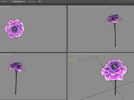Open the Object Paint ribbon tab
The image size is (134, 100).
pyautogui.click(x=18, y=2)
